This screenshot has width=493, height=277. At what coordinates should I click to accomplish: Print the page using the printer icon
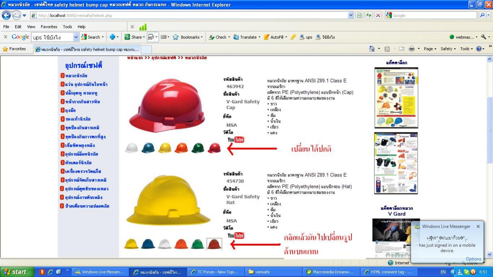coord(411,49)
